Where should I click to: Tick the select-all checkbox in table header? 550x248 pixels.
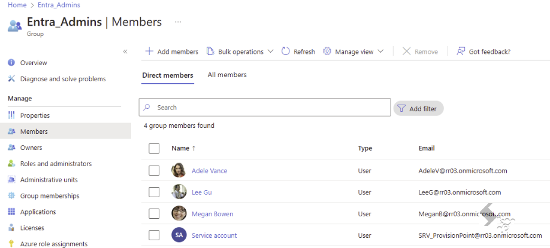point(154,148)
